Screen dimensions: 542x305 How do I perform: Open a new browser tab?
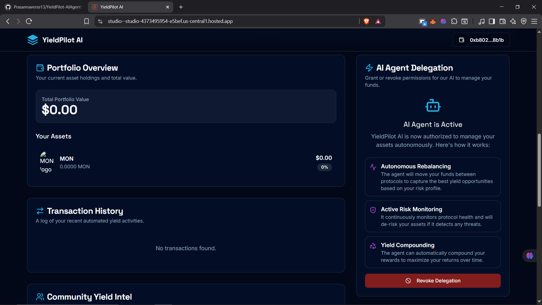(x=181, y=7)
